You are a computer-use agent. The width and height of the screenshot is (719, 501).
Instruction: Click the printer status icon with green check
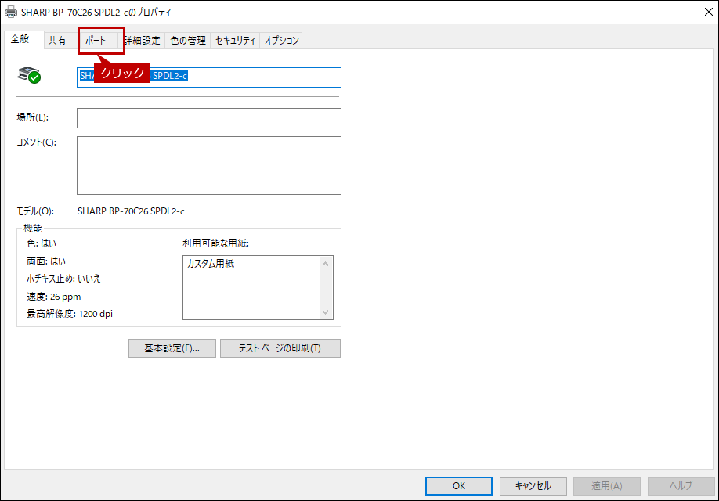coord(29,76)
